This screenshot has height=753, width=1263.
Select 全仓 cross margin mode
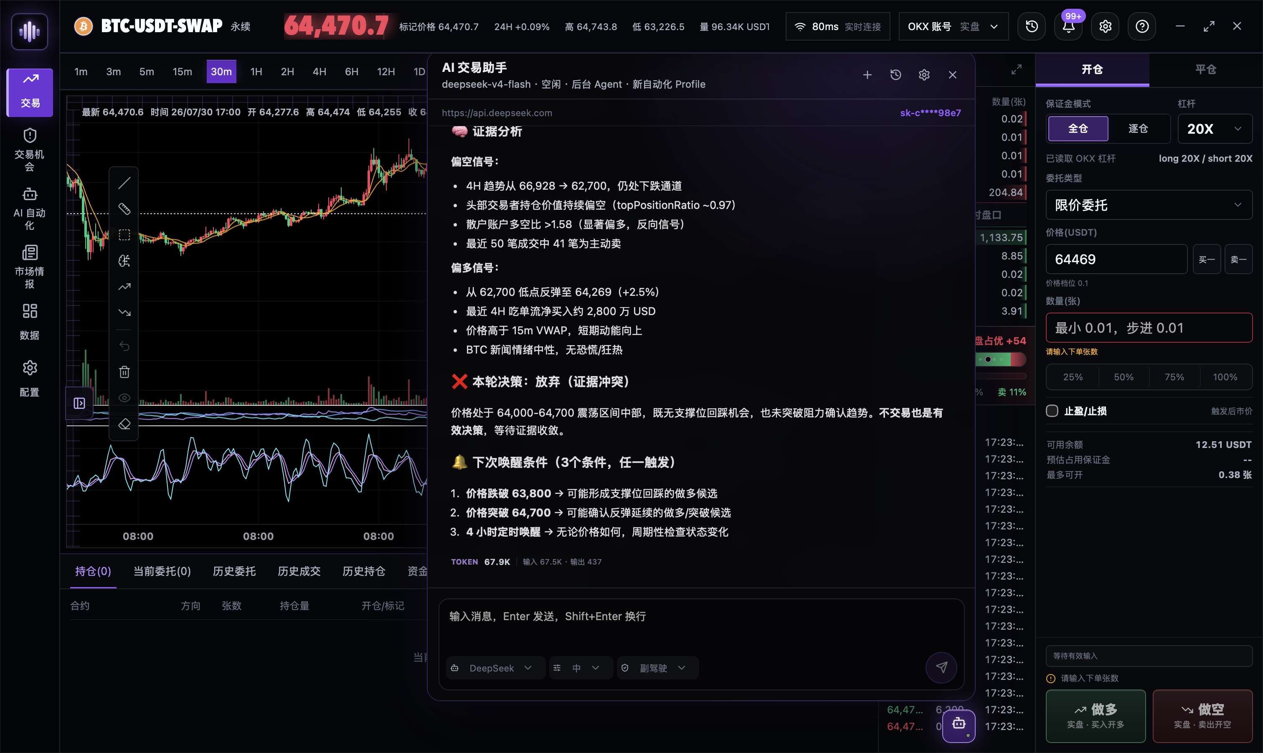[1078, 128]
